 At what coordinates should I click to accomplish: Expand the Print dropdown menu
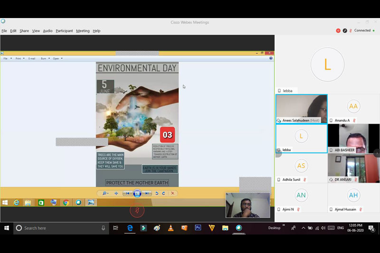tap(19, 58)
